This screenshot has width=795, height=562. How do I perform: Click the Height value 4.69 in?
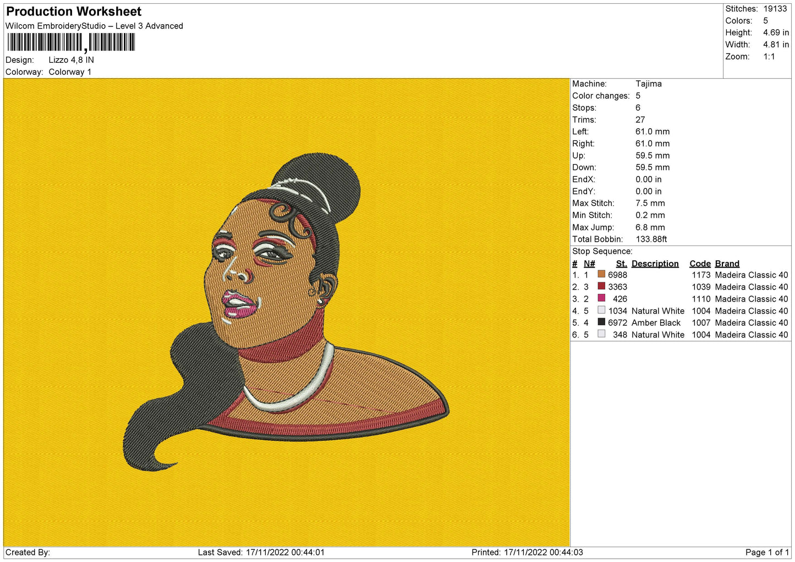tap(776, 32)
